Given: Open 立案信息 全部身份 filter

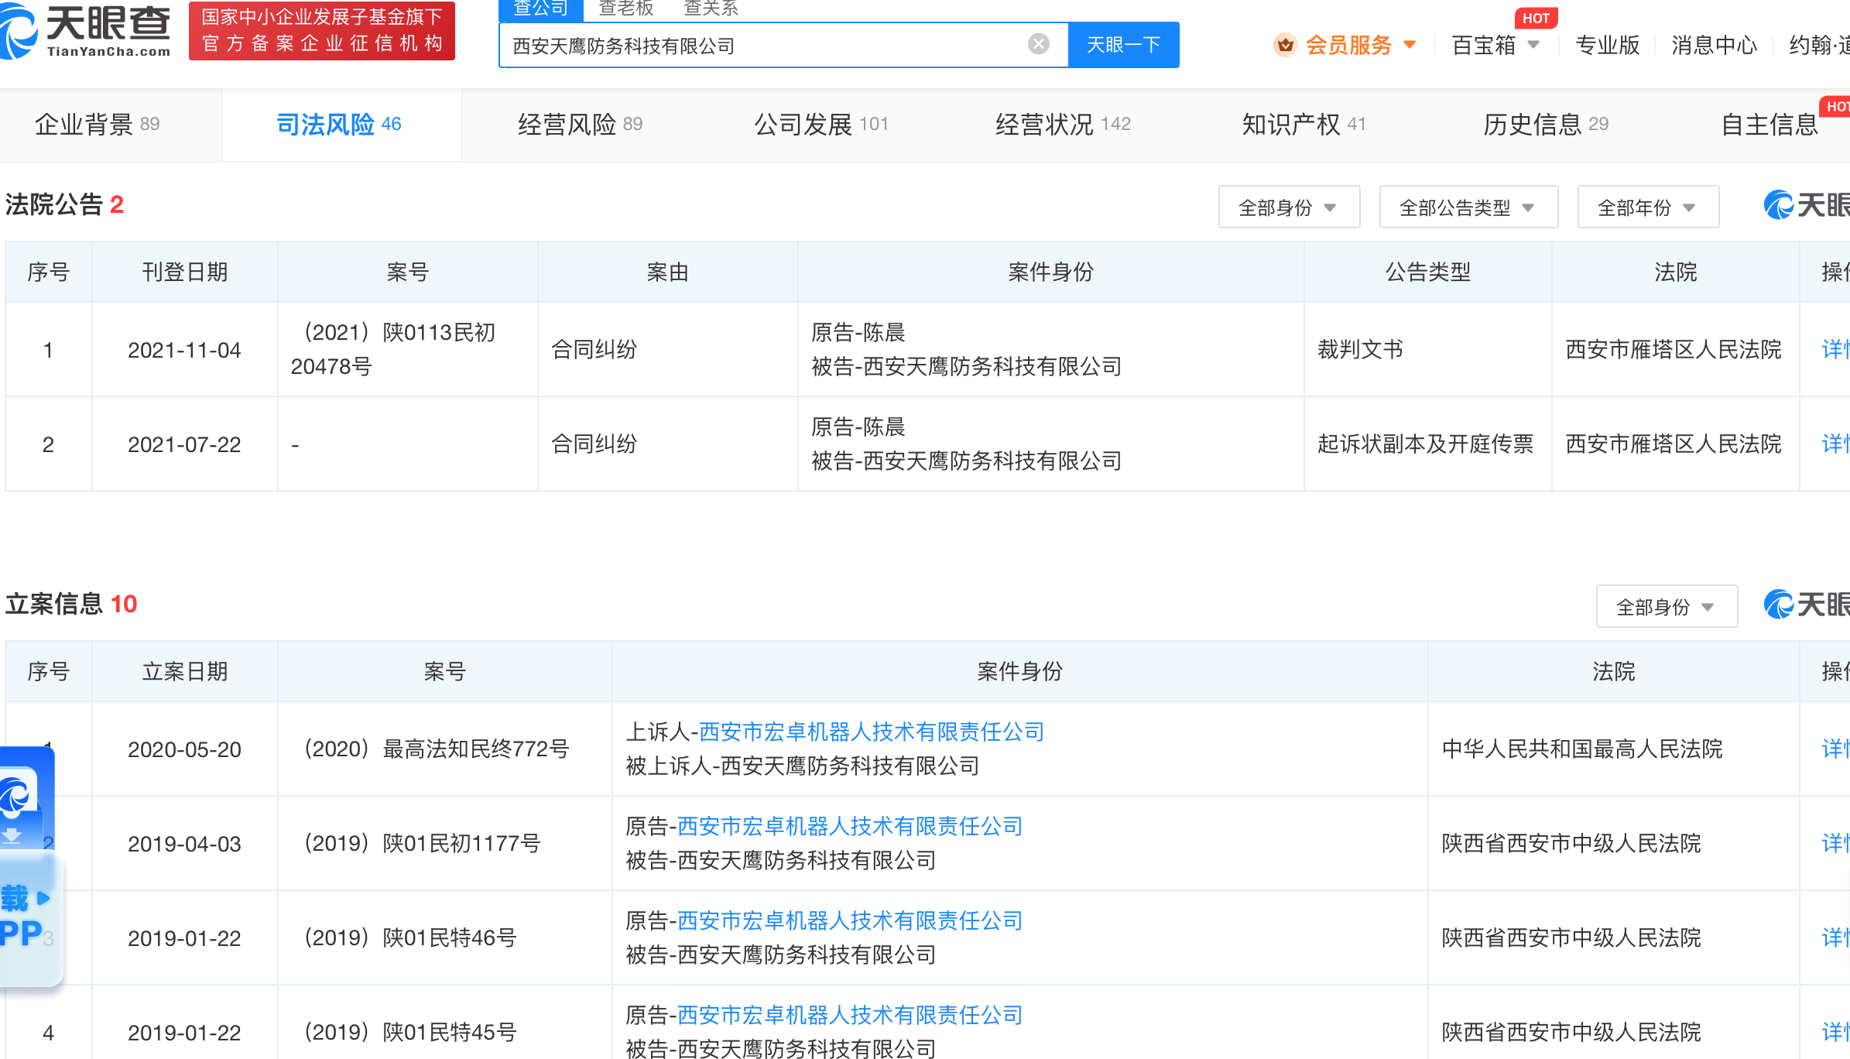Looking at the screenshot, I should pos(1666,607).
